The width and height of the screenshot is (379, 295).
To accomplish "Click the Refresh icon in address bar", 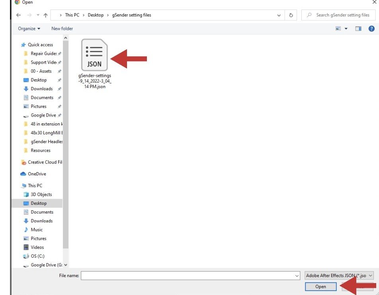I will [x=290, y=15].
